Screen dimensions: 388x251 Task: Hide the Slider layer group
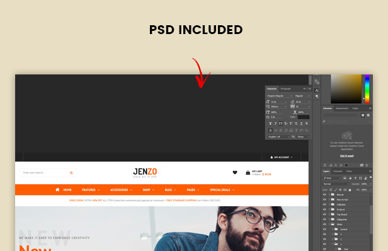(324, 225)
